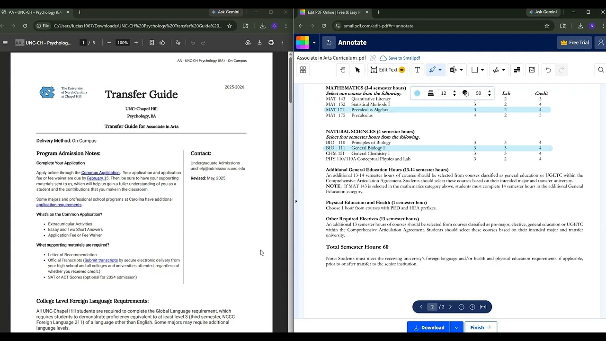The height and width of the screenshot is (341, 606).
Task: Choose the Add Text tool in Smallpdf
Action: (417, 70)
